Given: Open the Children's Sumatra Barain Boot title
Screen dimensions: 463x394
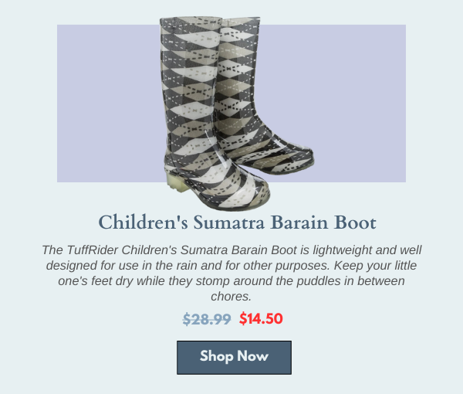Looking at the screenshot, I should tap(237, 222).
